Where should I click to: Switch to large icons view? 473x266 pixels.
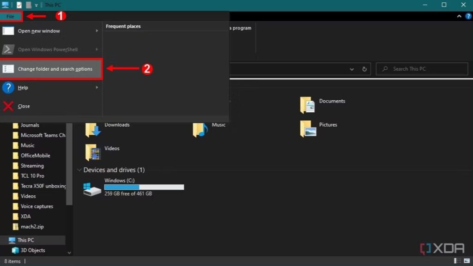point(467,261)
